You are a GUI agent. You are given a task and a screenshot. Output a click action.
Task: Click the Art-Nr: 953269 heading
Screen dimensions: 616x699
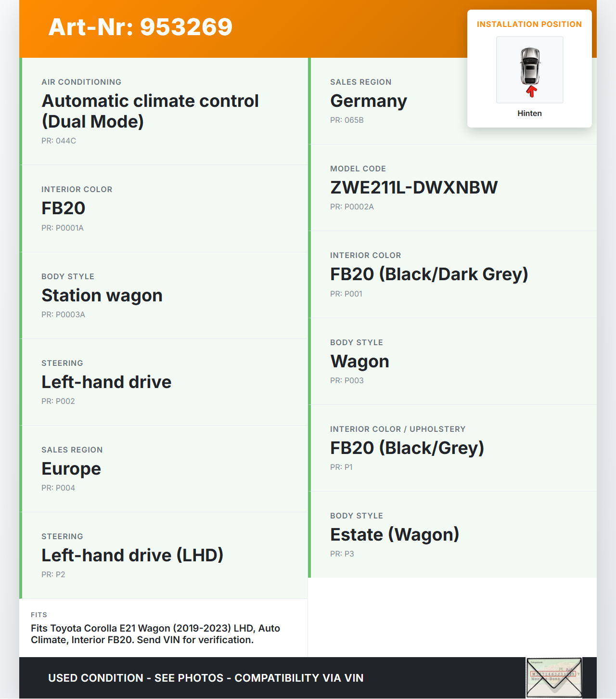tap(140, 27)
